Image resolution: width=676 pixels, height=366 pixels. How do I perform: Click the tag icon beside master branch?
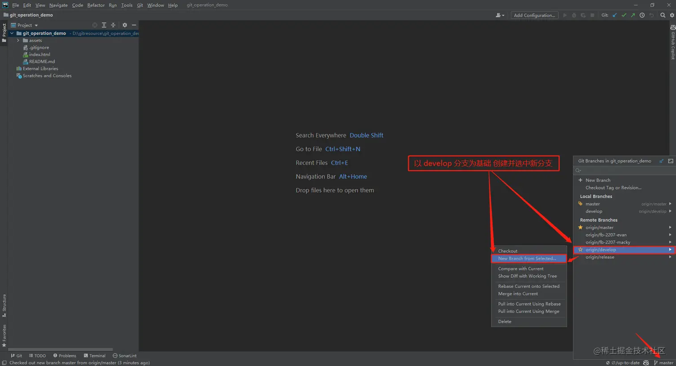(580, 204)
